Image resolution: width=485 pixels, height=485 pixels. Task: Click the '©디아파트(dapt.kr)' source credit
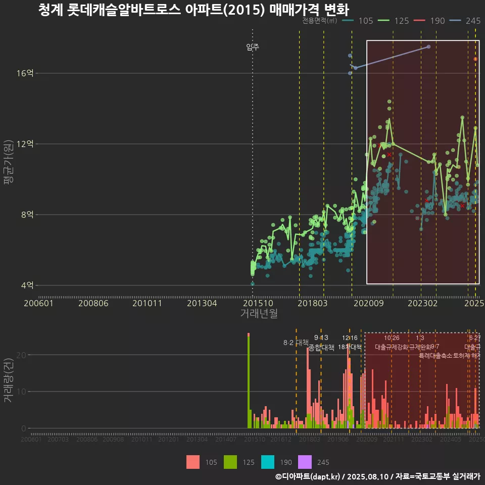308,476
